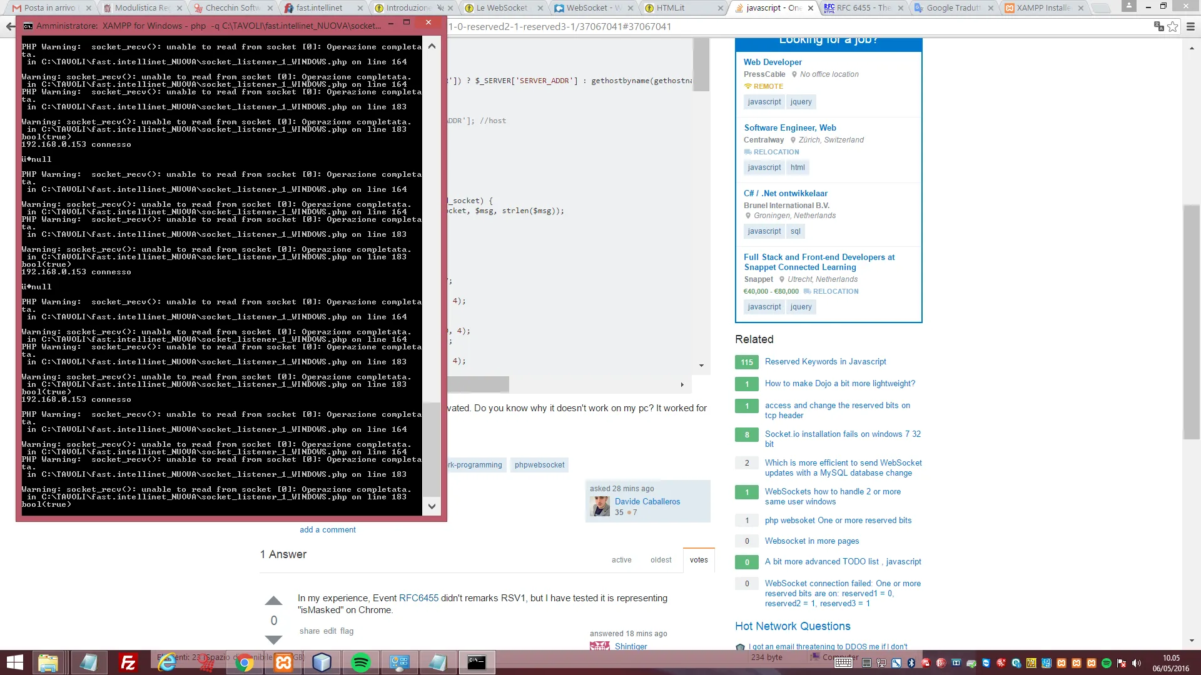Screen dimensions: 1201x675
Task: Sort answers by active
Action: point(621,560)
